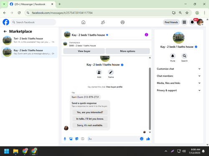The height and width of the screenshot is (156, 209).
Task: Click the install app icon in address bar
Action: (174, 13)
